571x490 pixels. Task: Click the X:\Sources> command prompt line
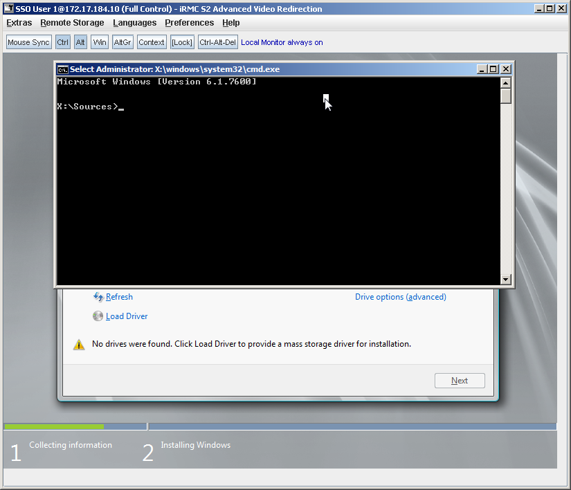90,107
